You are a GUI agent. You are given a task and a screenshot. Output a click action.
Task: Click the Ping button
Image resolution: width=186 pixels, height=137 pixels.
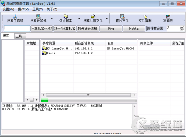111,29
